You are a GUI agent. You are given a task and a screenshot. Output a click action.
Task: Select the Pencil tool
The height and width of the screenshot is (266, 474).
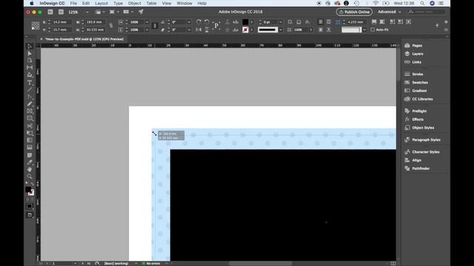[30, 104]
